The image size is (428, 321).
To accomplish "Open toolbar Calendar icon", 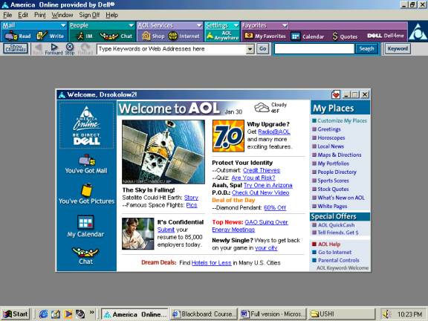I will 308,36.
